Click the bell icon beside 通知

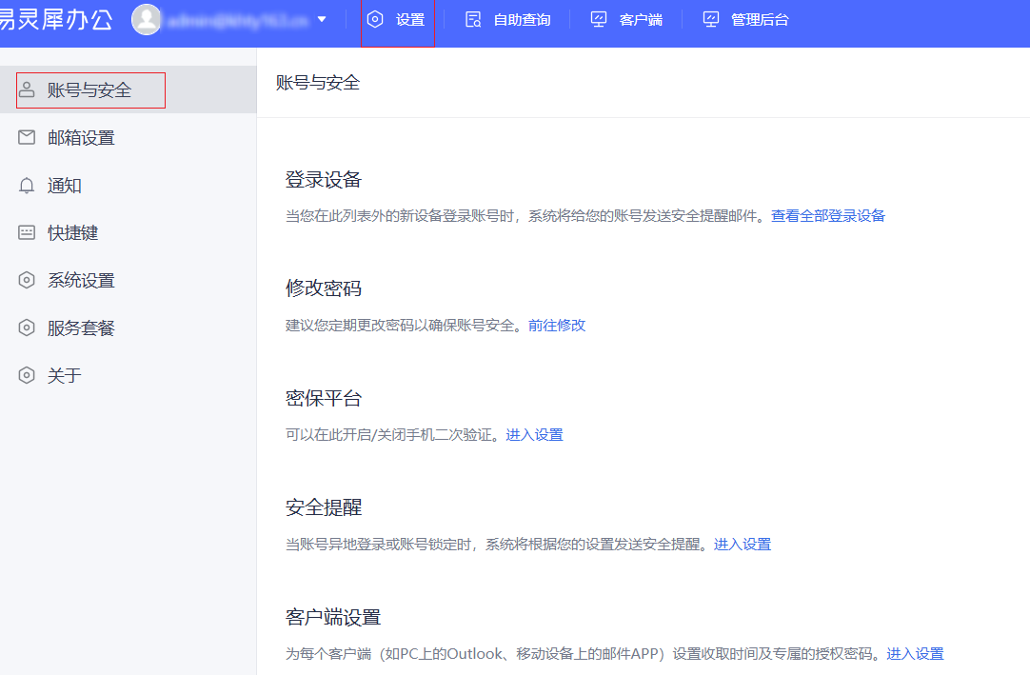pyautogui.click(x=27, y=186)
